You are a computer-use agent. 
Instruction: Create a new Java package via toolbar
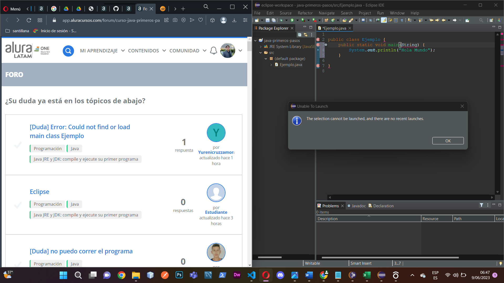point(326,20)
